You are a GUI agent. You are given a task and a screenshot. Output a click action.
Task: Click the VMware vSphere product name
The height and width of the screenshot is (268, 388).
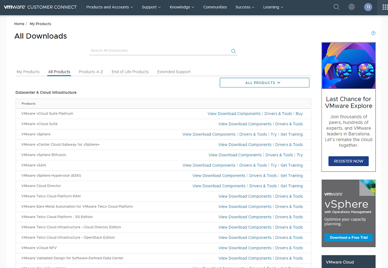point(36,134)
